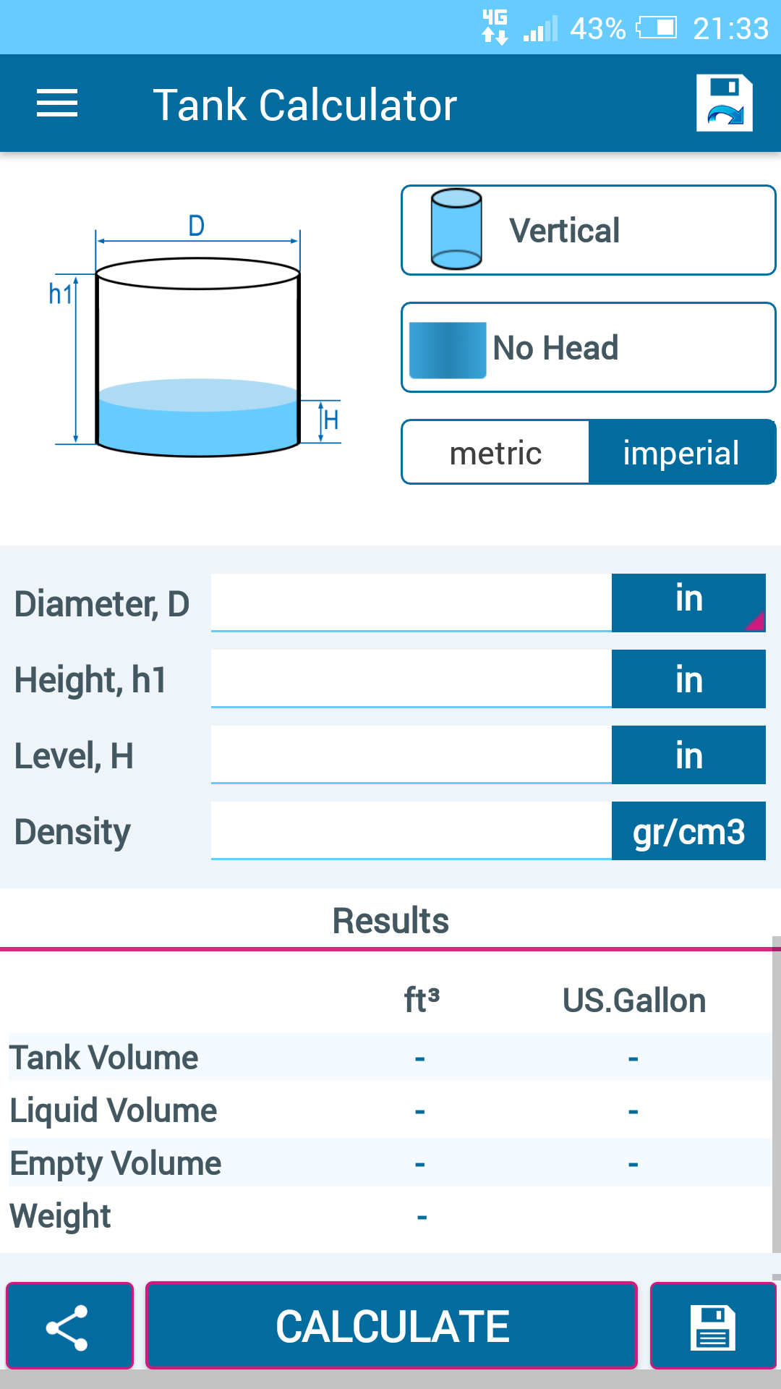Change the Density gr/cm3 unit
Viewport: 781px width, 1389px height.
pos(688,831)
